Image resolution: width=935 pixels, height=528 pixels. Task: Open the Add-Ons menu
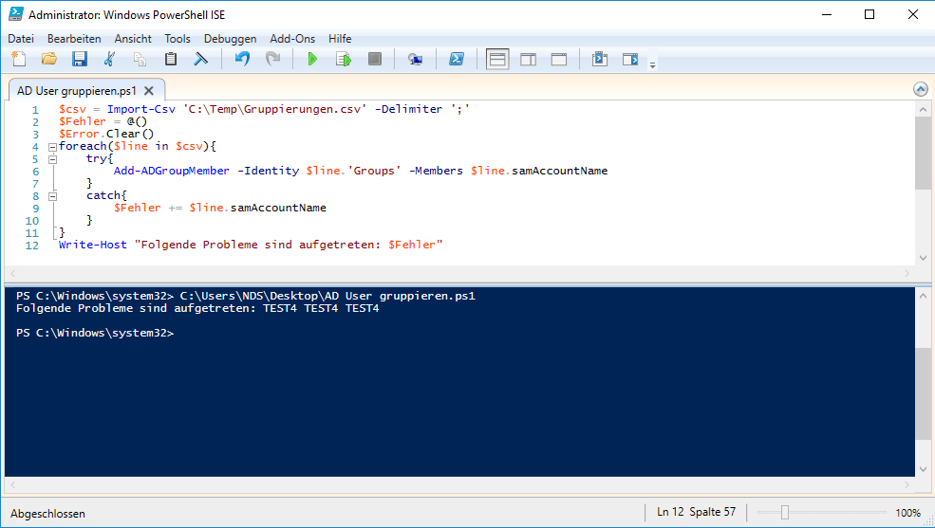pyautogui.click(x=292, y=39)
